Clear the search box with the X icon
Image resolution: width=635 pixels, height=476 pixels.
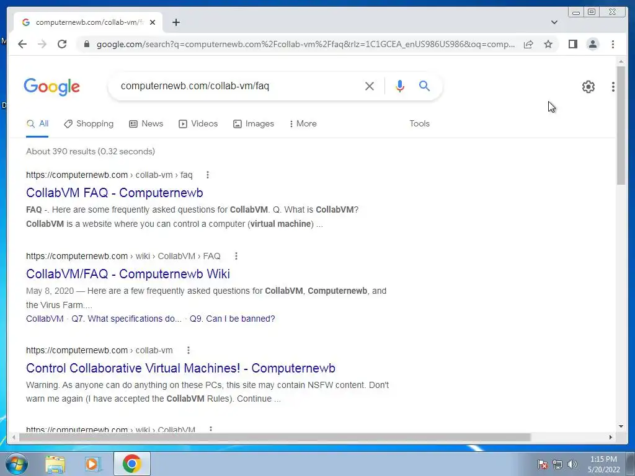coord(370,86)
